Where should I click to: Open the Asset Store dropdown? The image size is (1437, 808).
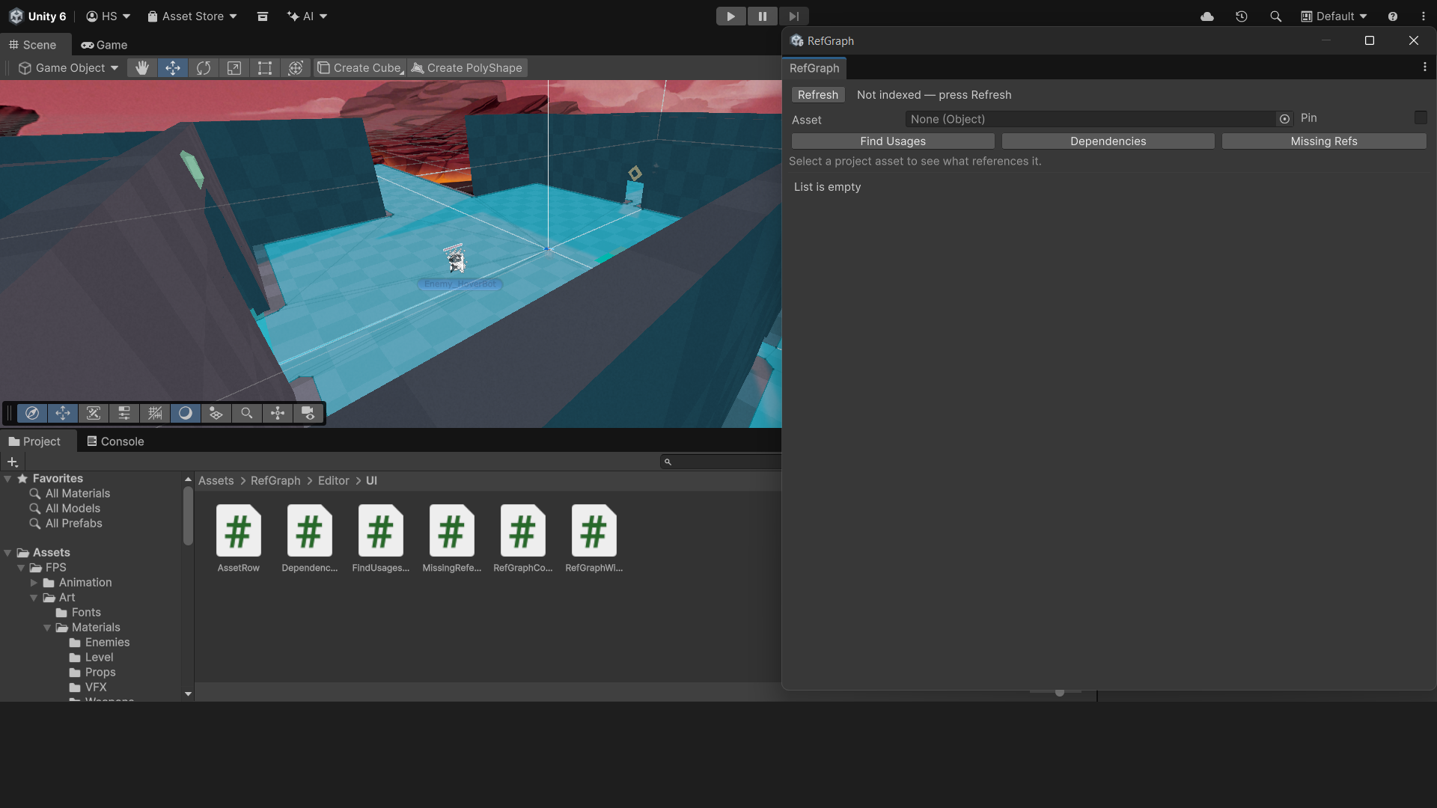[x=192, y=16]
